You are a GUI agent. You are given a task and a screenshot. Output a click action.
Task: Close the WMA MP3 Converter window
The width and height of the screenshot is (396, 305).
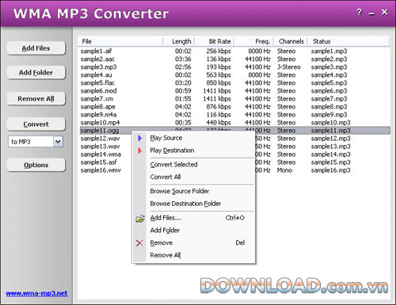385,12
